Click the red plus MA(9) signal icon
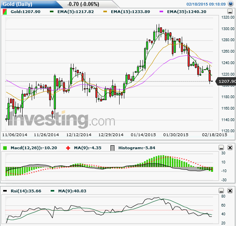 (68, 148)
